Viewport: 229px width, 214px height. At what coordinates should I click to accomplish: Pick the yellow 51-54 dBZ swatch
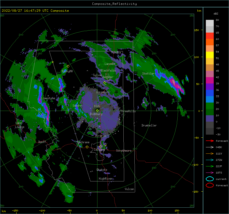click(x=210, y=55)
